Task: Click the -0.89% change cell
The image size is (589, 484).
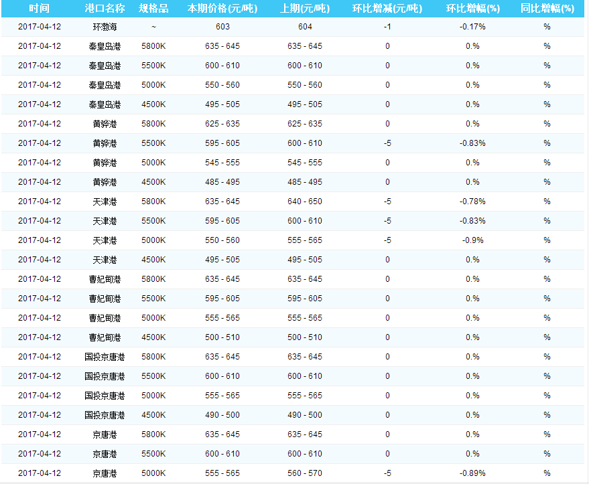Action: (472, 473)
